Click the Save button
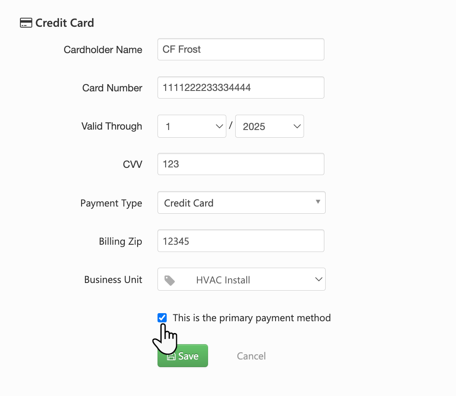Image resolution: width=456 pixels, height=396 pixels. click(183, 356)
